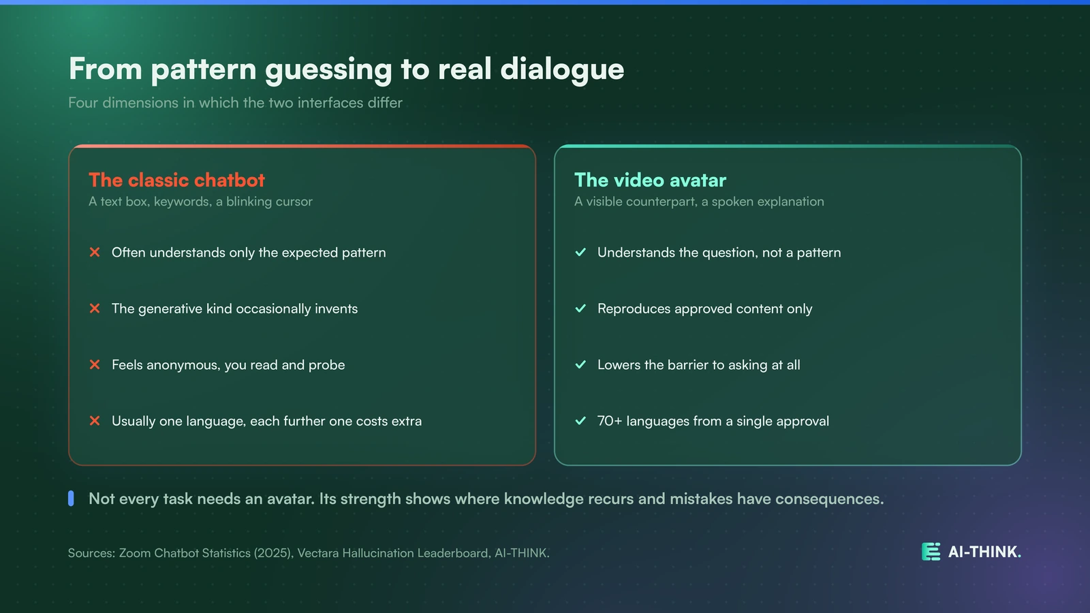Screen dimensions: 1090x613
Task: Click text 'Reproduces approved content only'
Action: point(704,309)
